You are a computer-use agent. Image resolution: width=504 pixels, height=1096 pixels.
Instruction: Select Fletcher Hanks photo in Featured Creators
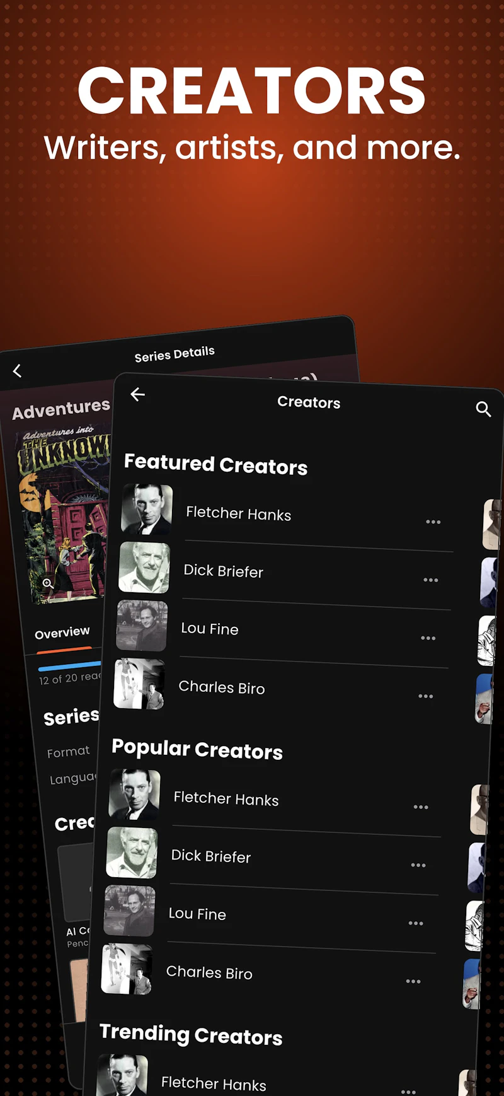(x=147, y=510)
